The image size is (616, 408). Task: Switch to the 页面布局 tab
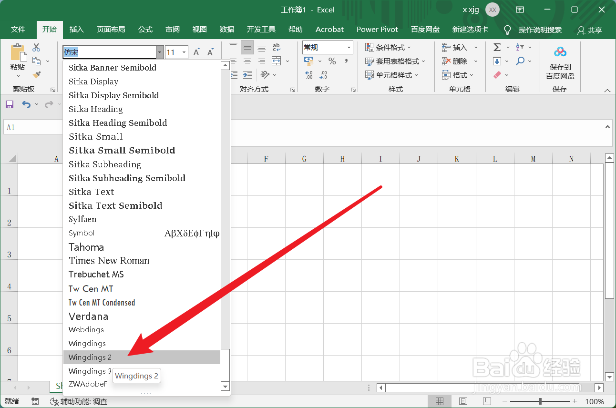(111, 30)
